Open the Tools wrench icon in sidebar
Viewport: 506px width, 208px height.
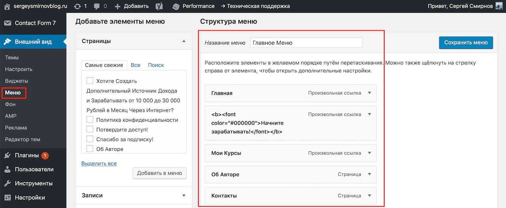[8, 183]
